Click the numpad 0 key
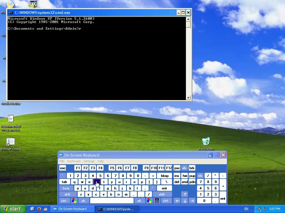This screenshot has width=285, height=213. pos(204,201)
